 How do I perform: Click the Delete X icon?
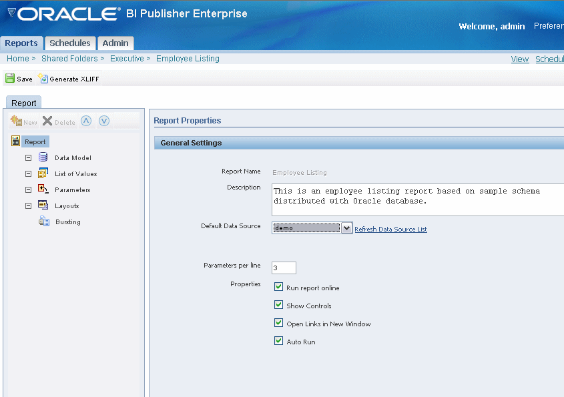47,121
